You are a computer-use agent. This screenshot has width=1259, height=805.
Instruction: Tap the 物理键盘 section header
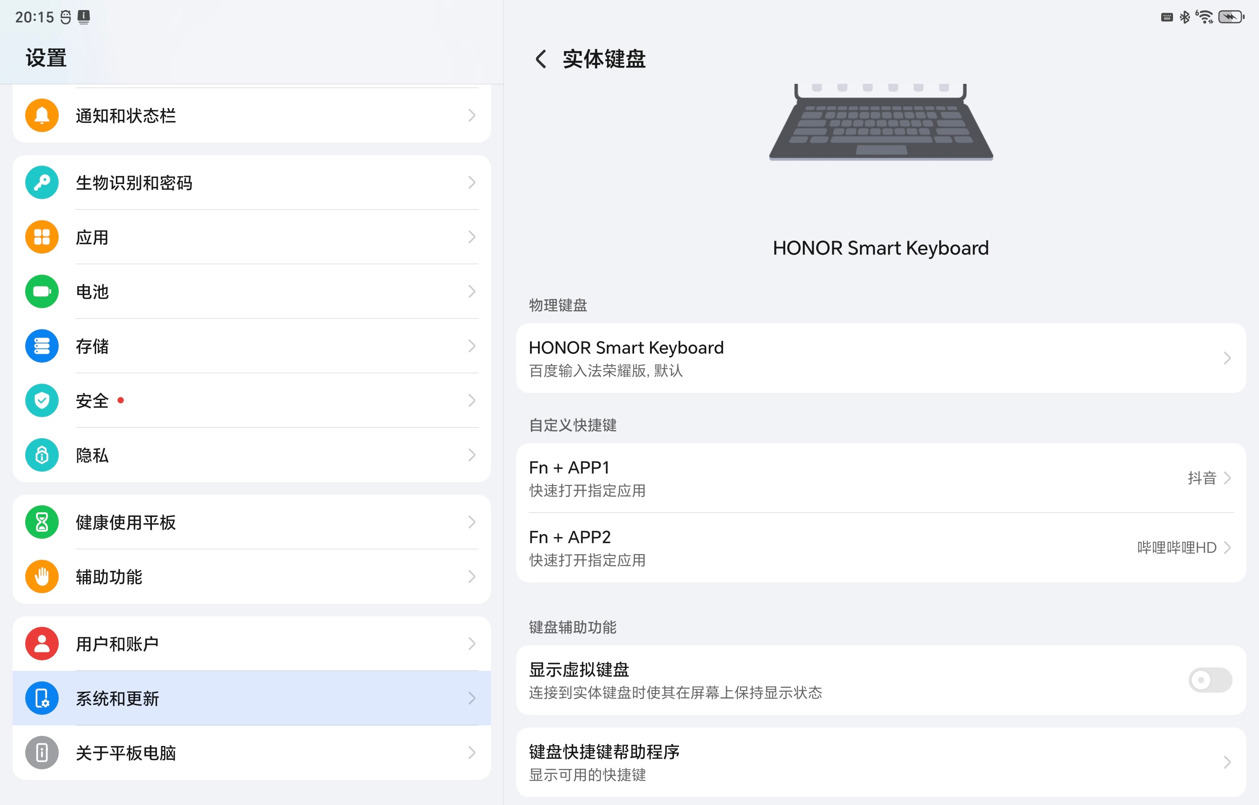tap(558, 305)
